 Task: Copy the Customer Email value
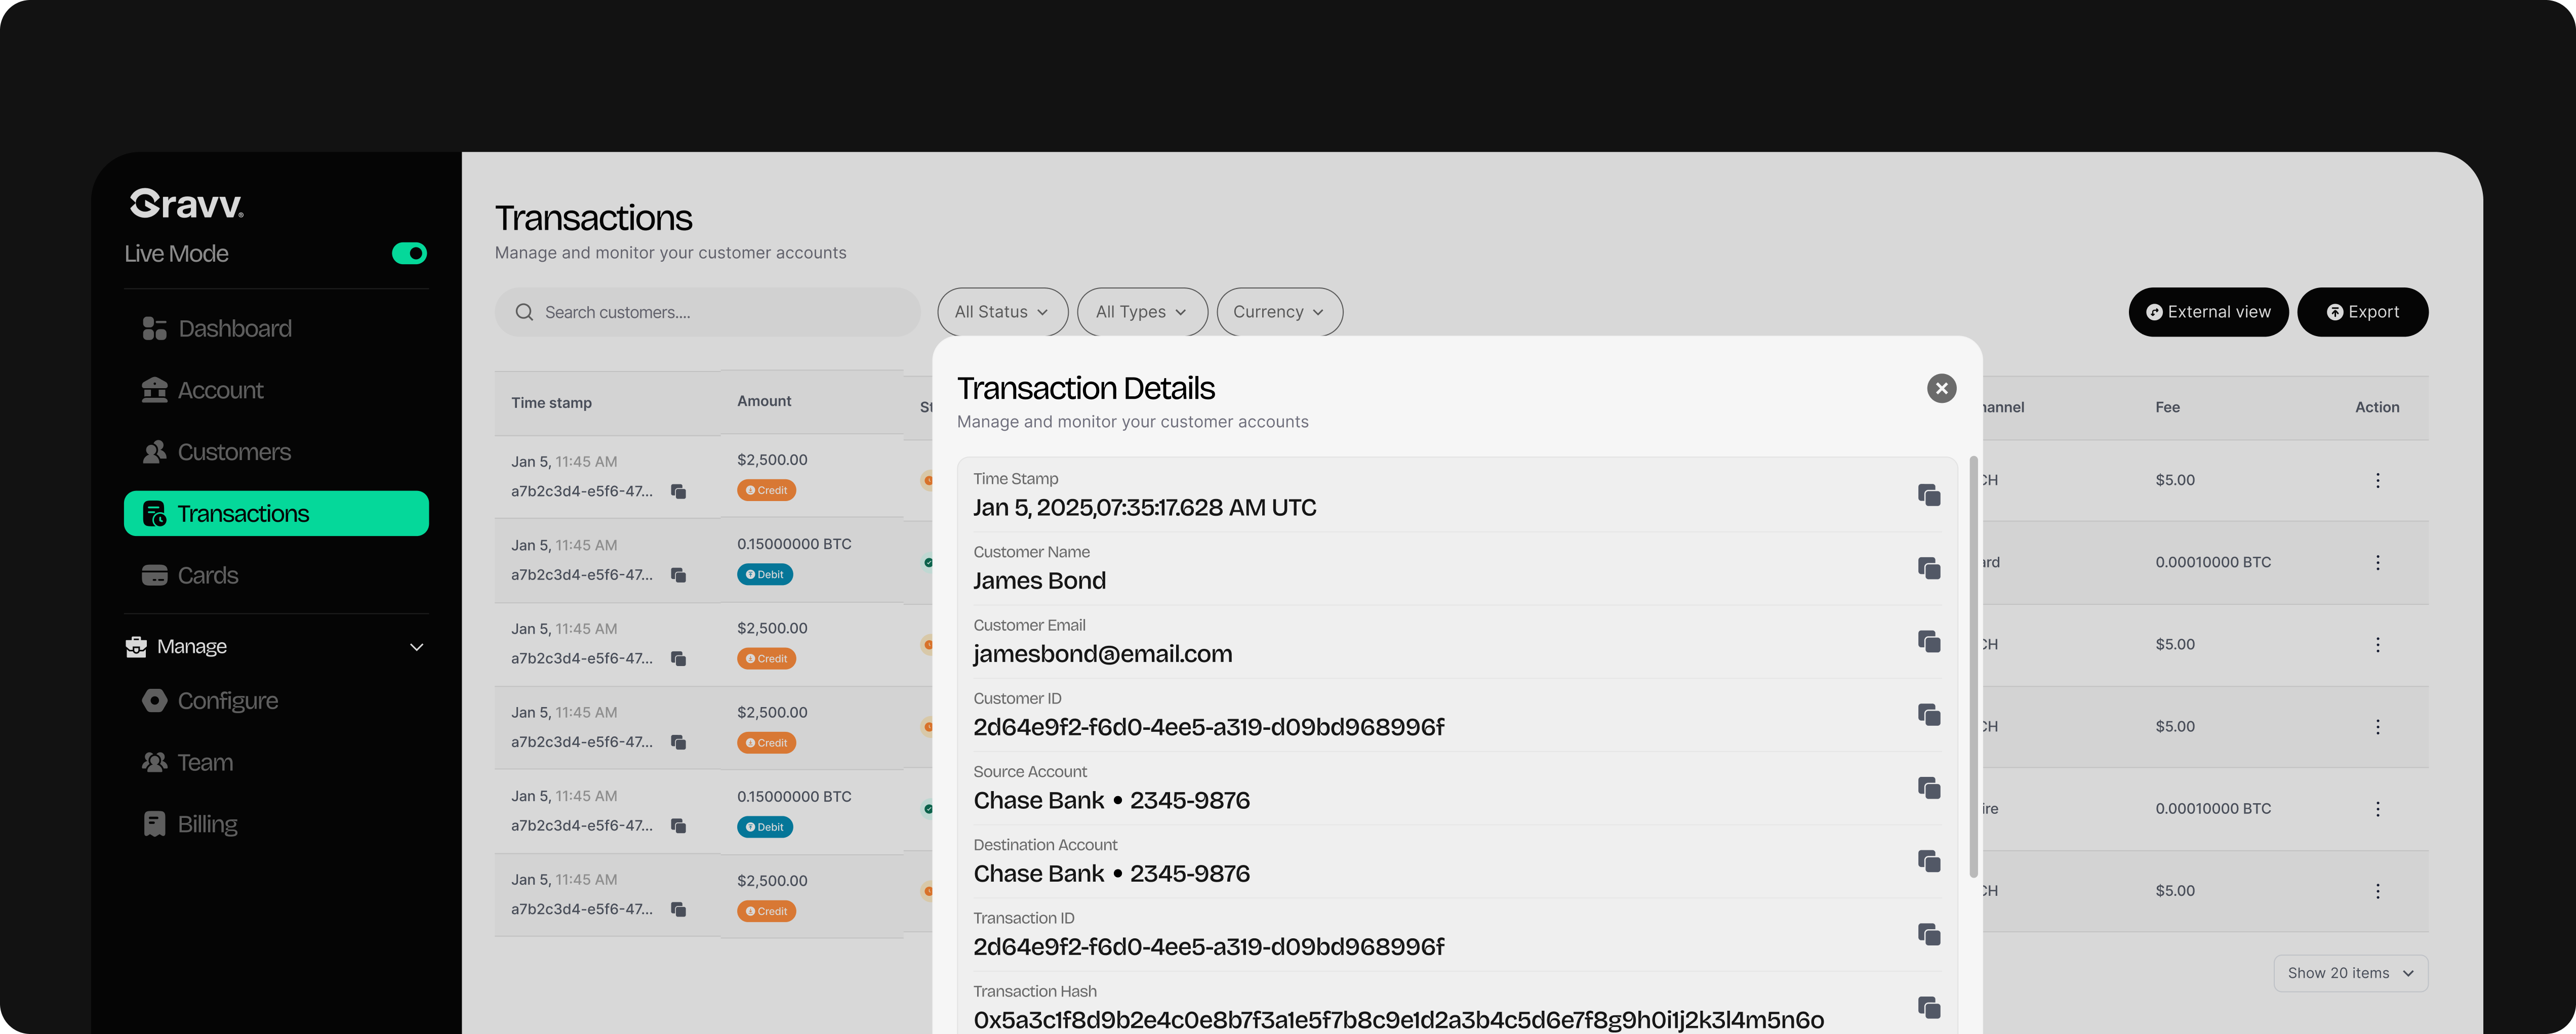tap(1929, 641)
